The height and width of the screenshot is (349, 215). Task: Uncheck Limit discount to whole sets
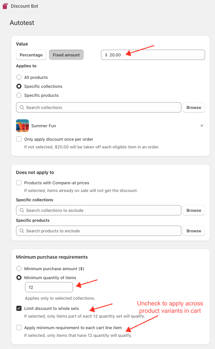[19, 308]
